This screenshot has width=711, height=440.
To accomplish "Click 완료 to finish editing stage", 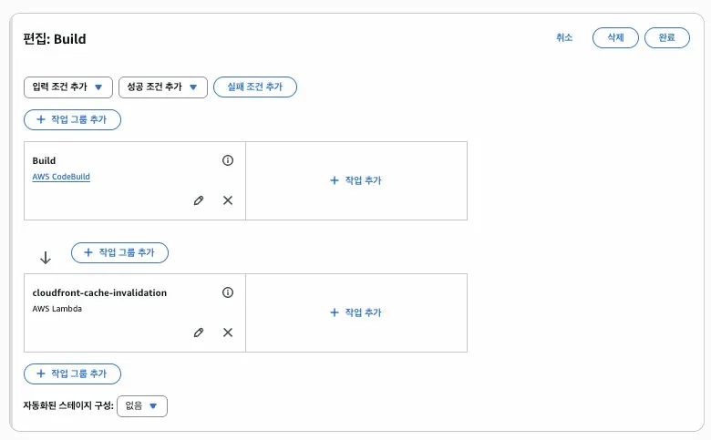I will click(x=667, y=37).
